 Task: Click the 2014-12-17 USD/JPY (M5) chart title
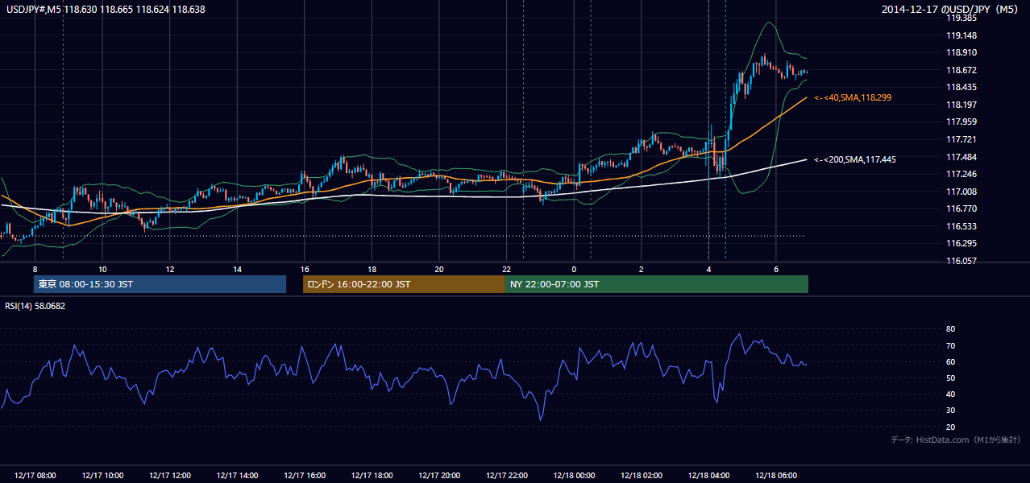click(x=951, y=10)
